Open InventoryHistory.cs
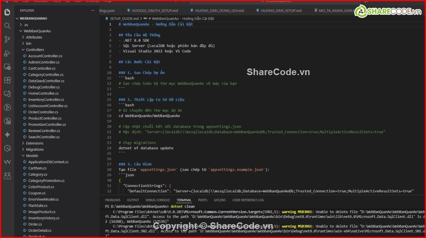The height and width of the screenshot is (238, 426). pos(44,218)
